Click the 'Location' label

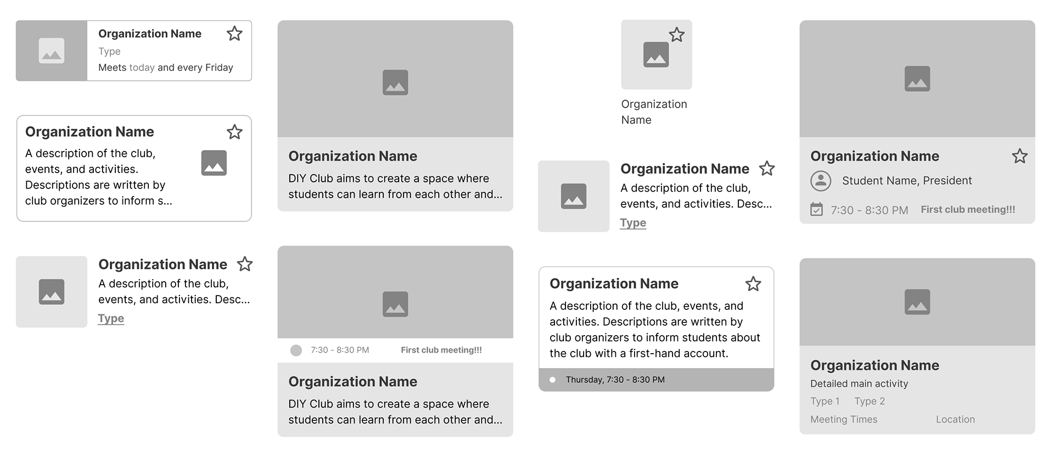955,419
